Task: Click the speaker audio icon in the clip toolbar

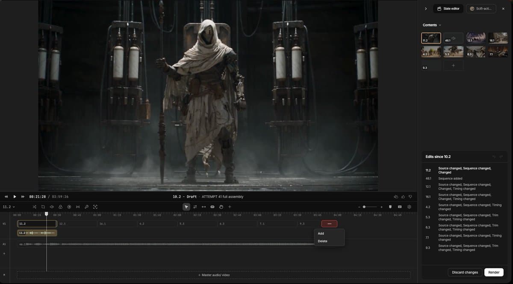Action: click(x=52, y=207)
